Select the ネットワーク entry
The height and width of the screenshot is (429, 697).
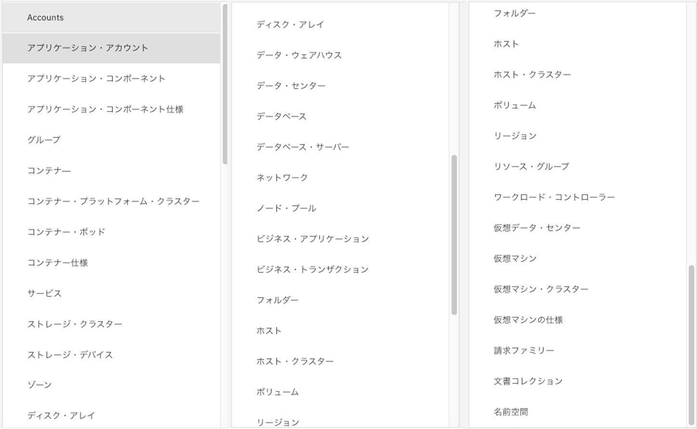point(282,178)
